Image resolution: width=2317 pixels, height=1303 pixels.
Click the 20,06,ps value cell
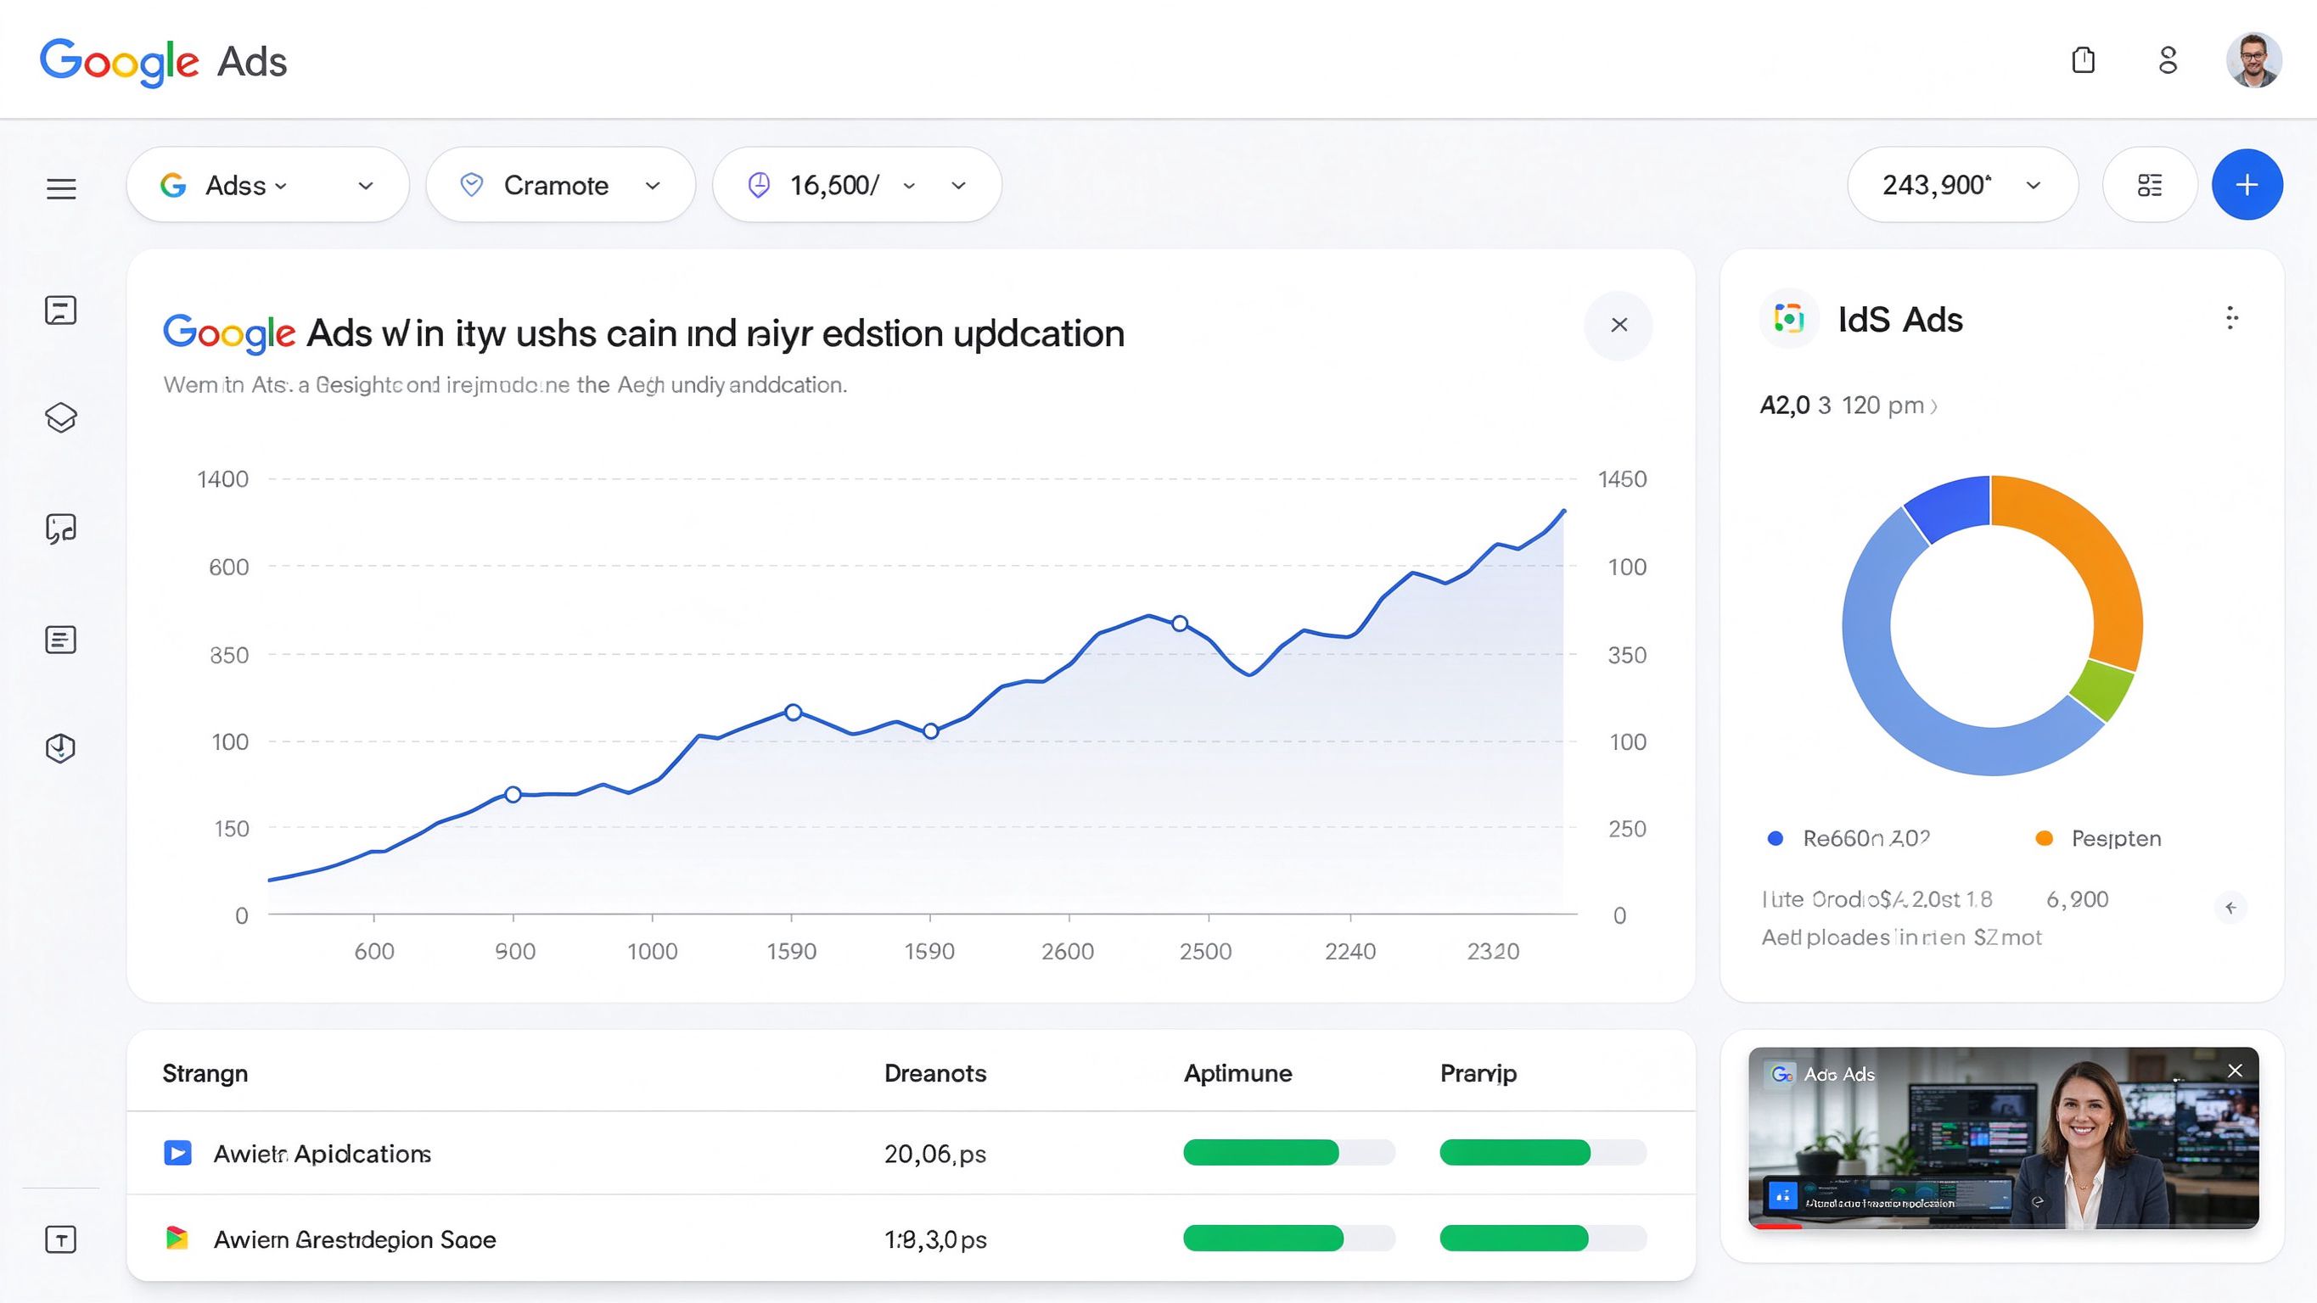[935, 1154]
